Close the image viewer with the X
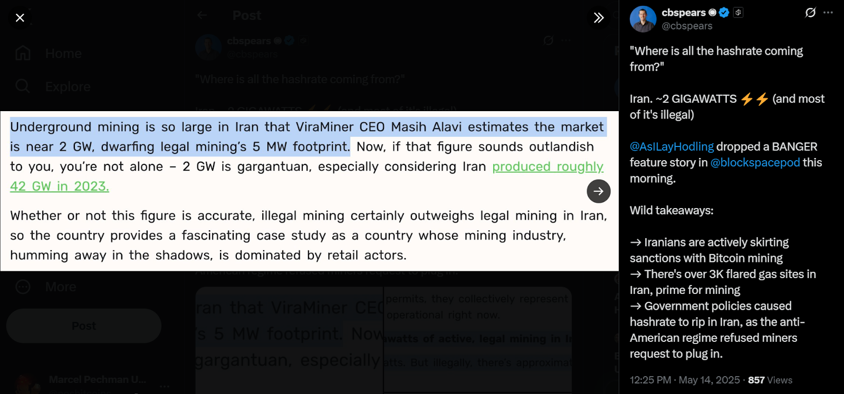844x394 pixels. pos(20,18)
